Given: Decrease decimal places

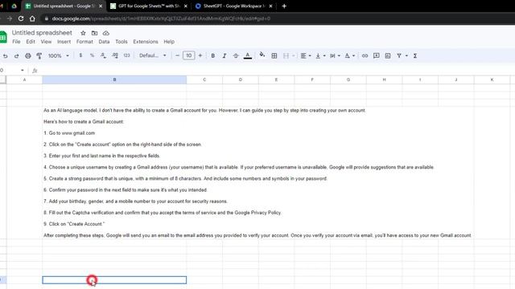Looking at the screenshot, I should click(x=103, y=55).
